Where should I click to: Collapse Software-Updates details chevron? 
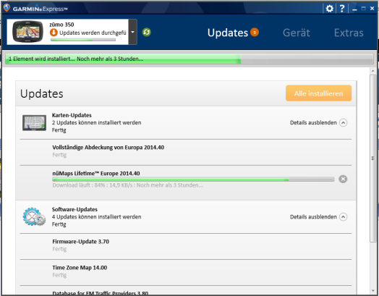(x=343, y=216)
